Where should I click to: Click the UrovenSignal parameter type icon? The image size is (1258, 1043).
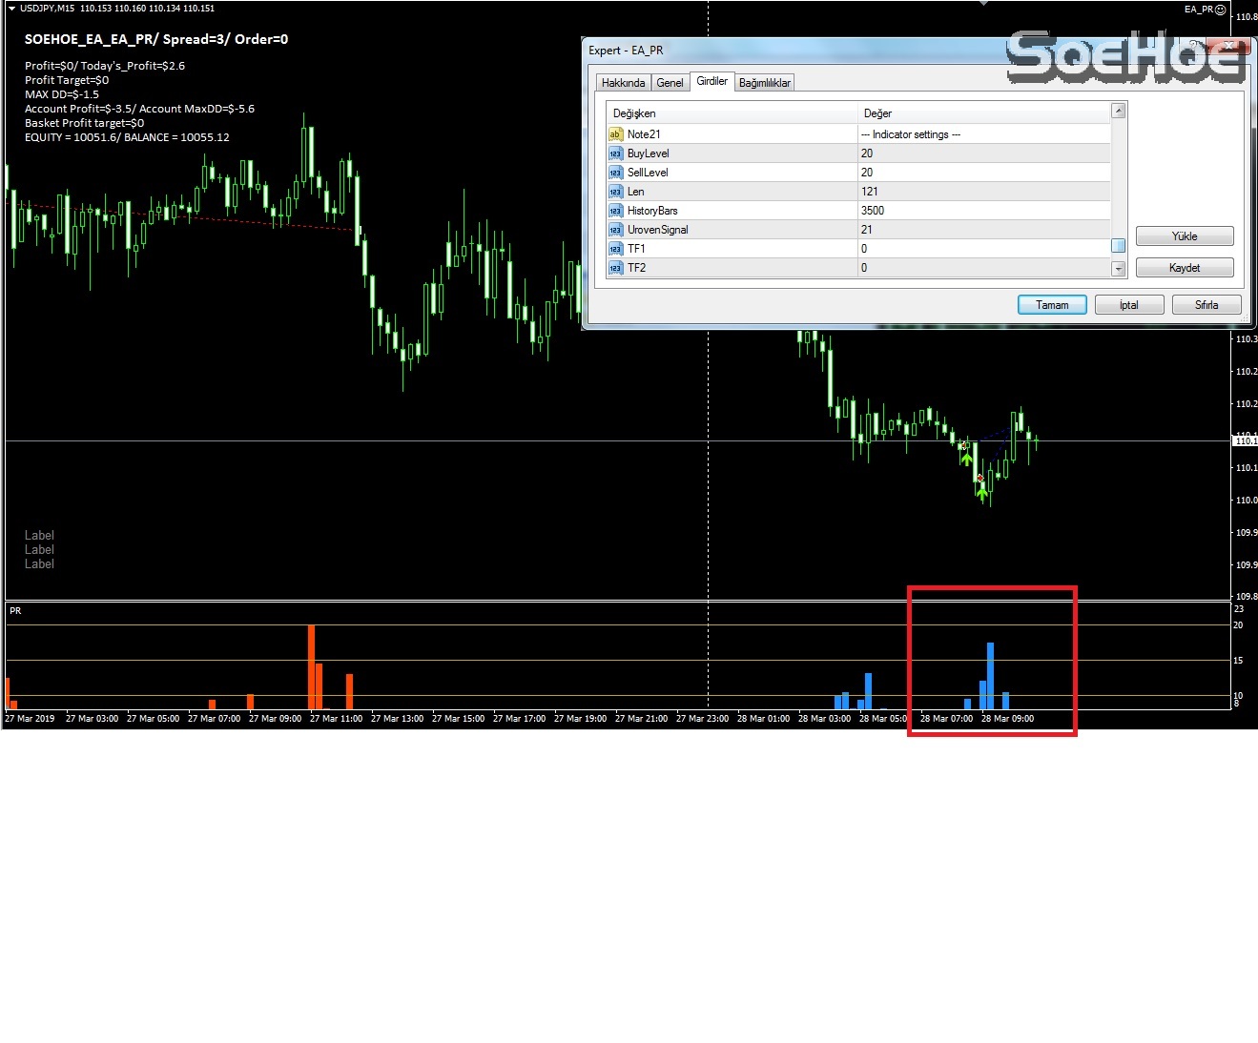tap(615, 230)
